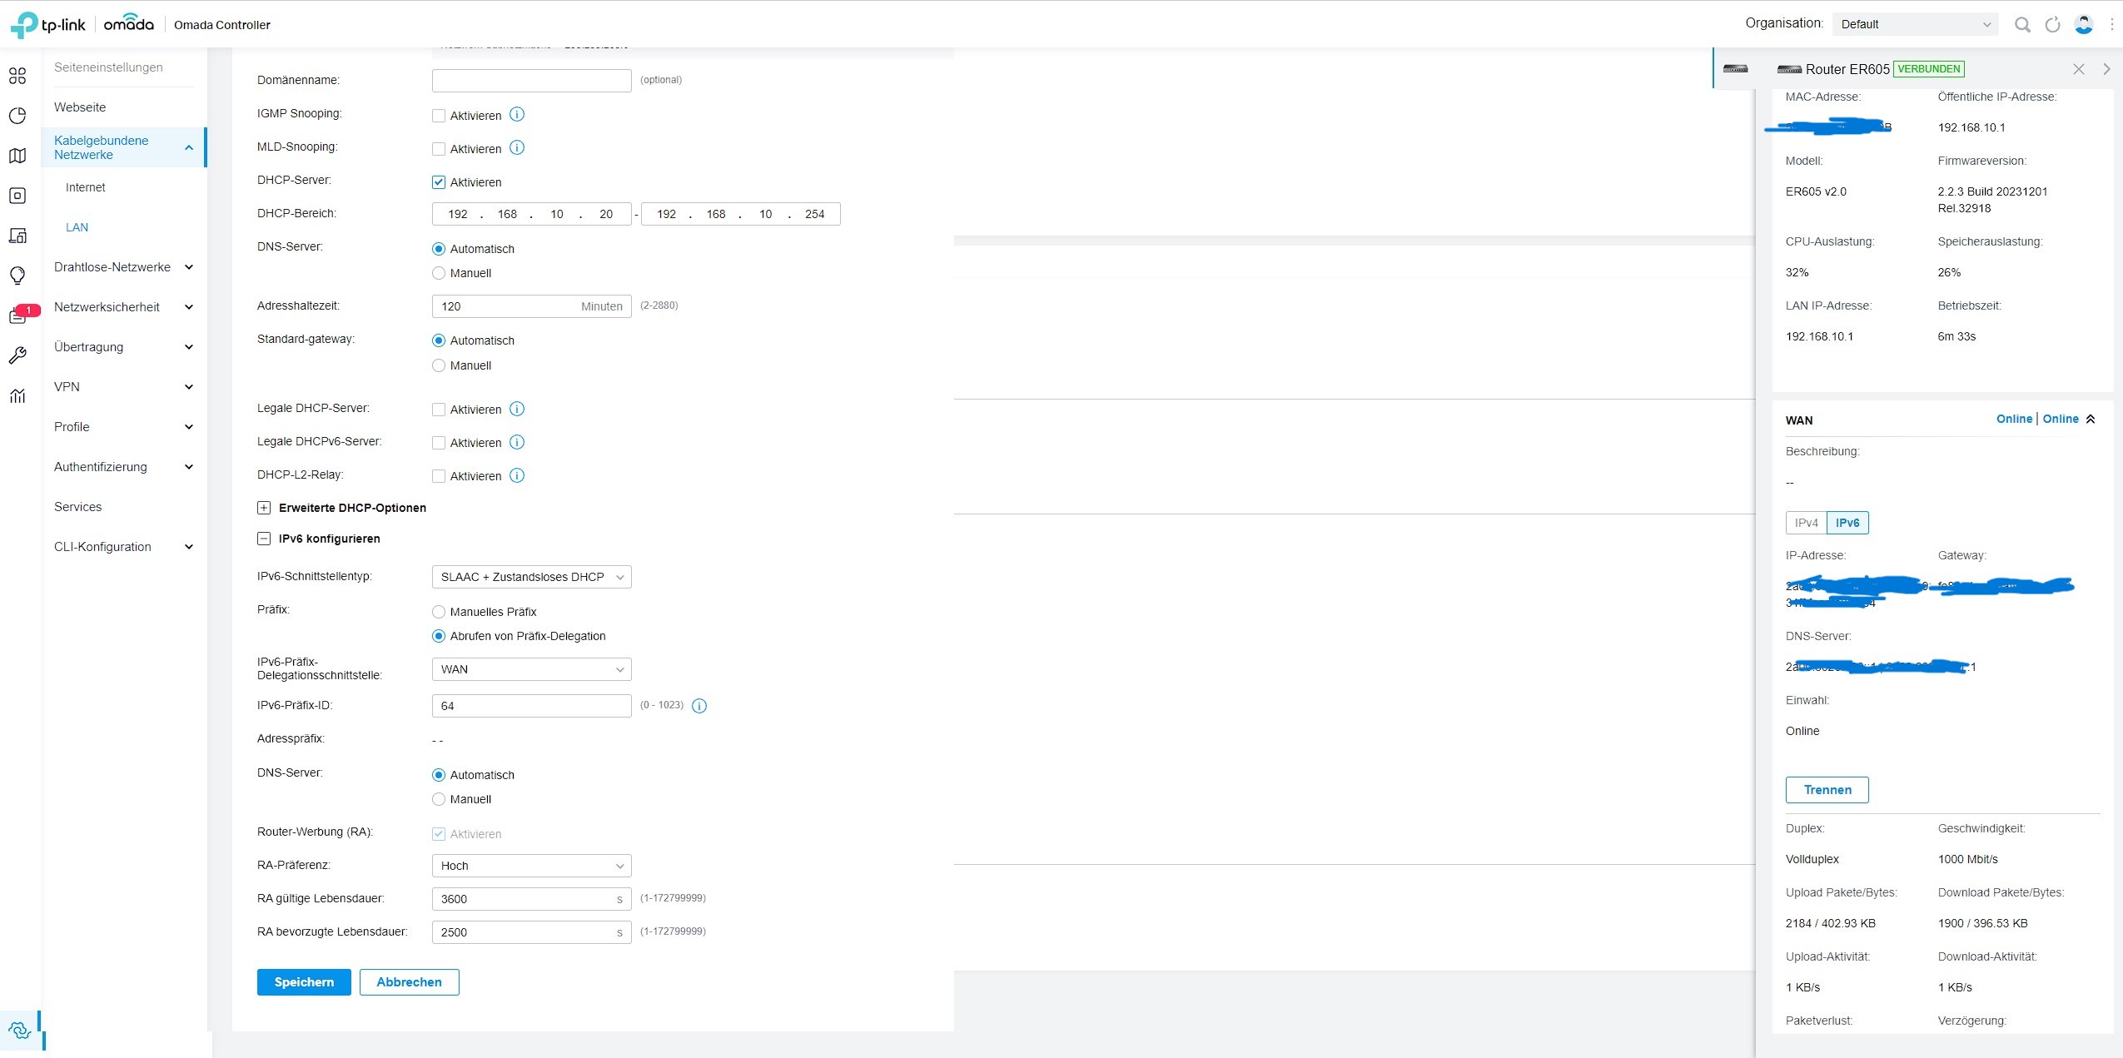Open the Logs icon with notification badge
2123x1058 pixels.
click(17, 316)
